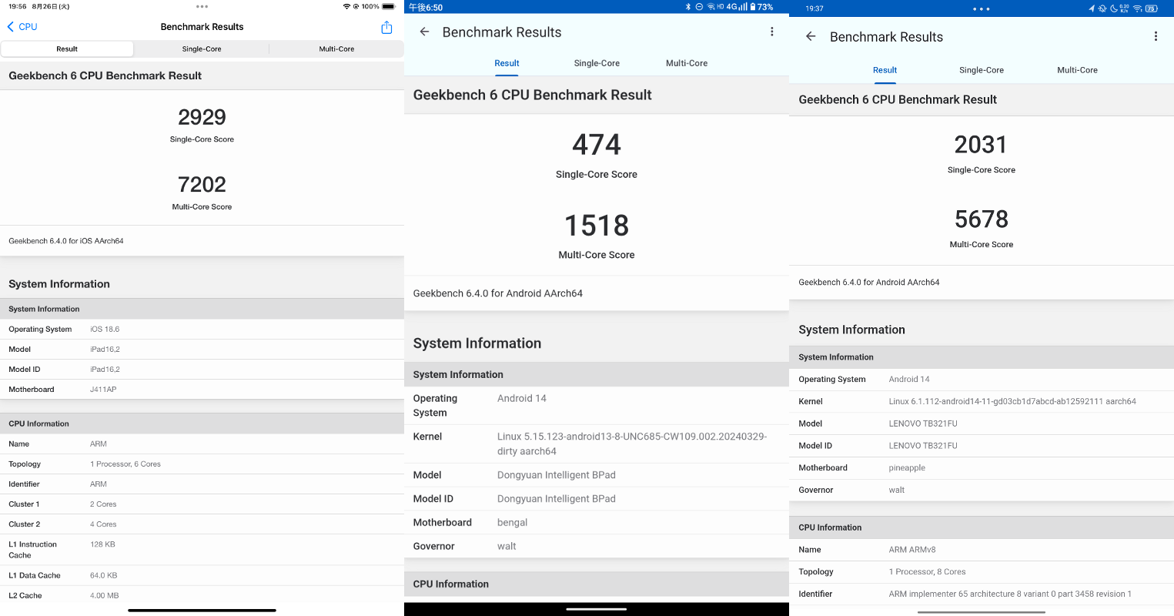Viewport: 1174px width, 616px height.
Task: Tap the back arrow on the middle Android screen
Action: pyautogui.click(x=424, y=32)
